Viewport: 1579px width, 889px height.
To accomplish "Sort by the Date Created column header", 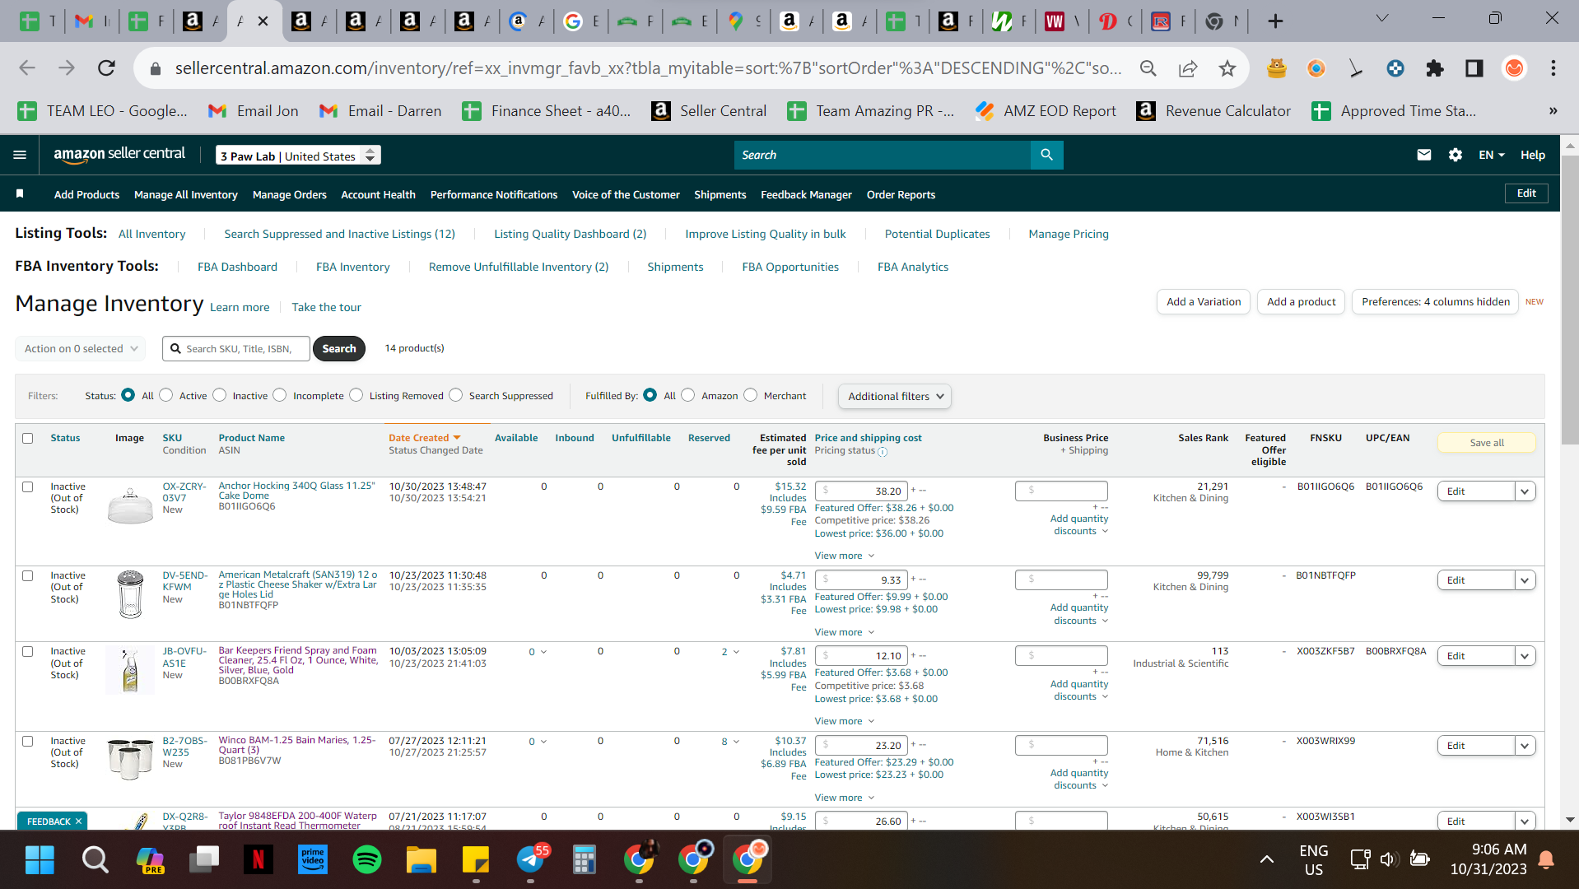I will 425,438.
